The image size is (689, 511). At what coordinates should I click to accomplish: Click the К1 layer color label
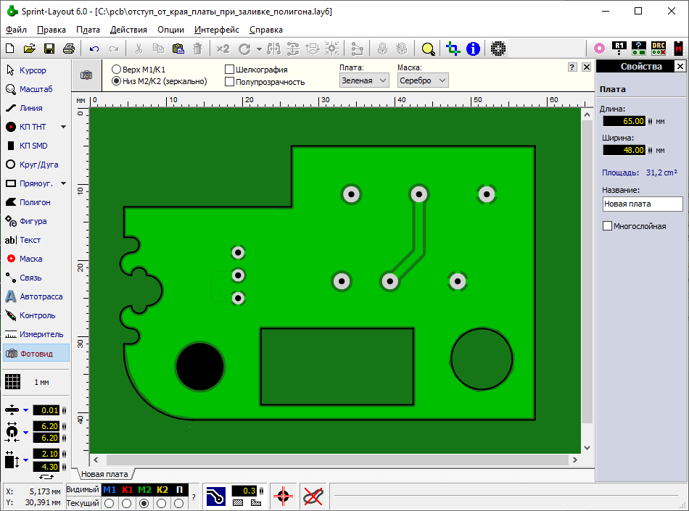(127, 489)
